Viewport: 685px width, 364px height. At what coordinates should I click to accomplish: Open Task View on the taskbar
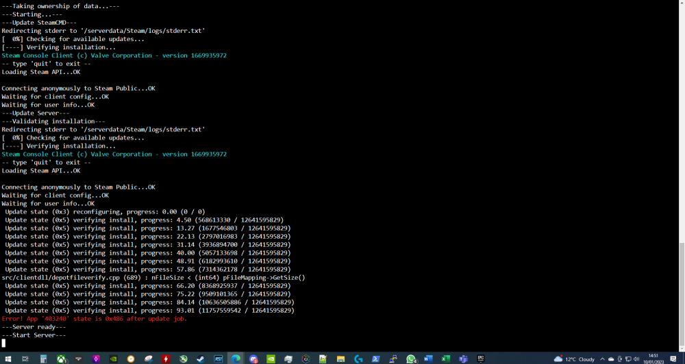click(25, 359)
